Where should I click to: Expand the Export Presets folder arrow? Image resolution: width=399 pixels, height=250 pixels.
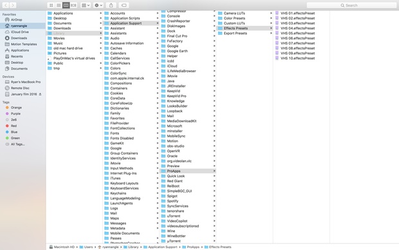coord(272,33)
